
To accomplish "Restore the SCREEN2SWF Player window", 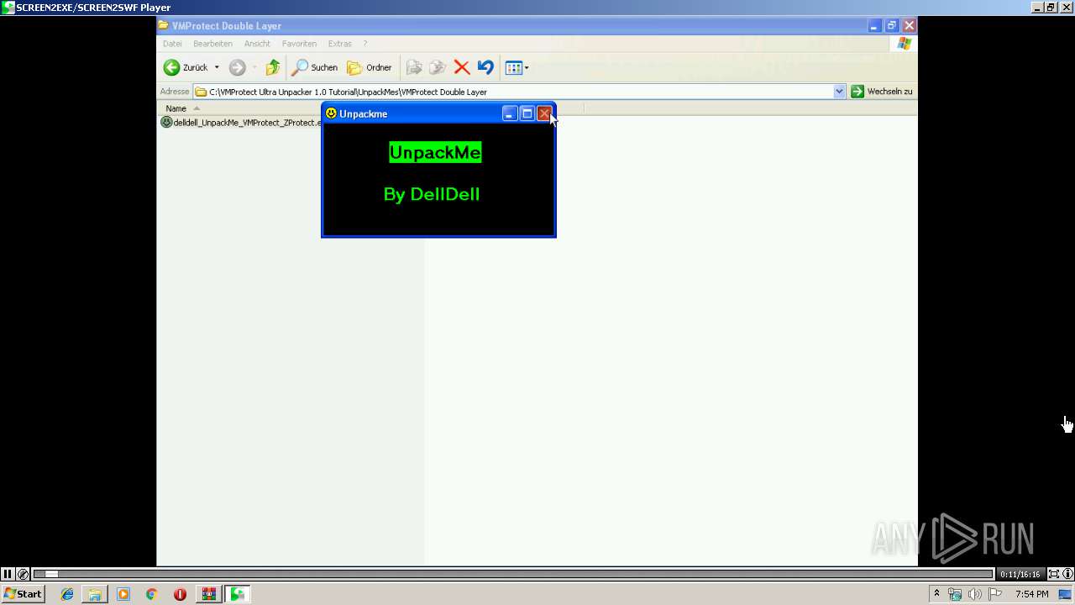I will (x=1050, y=7).
